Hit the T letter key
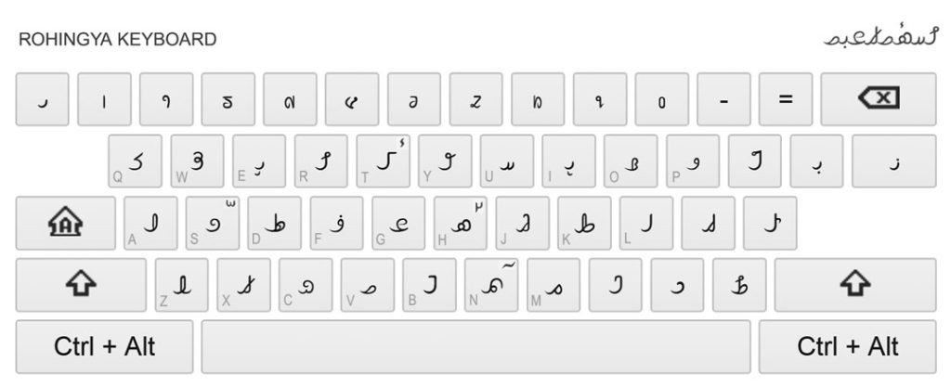 coord(383,161)
